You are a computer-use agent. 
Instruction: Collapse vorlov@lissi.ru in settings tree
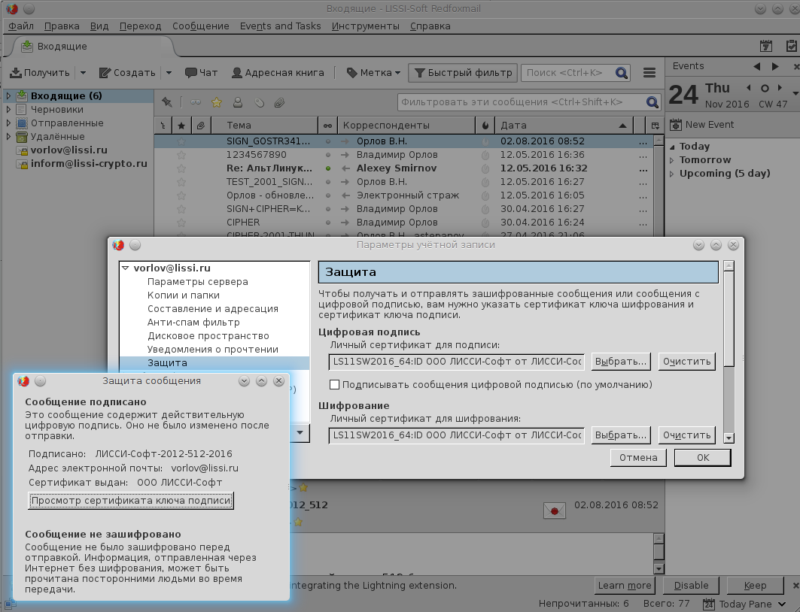(x=126, y=268)
